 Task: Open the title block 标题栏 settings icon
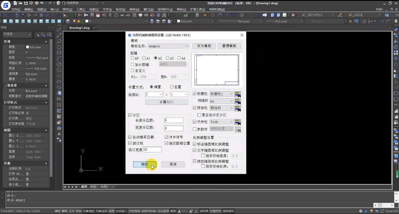coord(238,94)
